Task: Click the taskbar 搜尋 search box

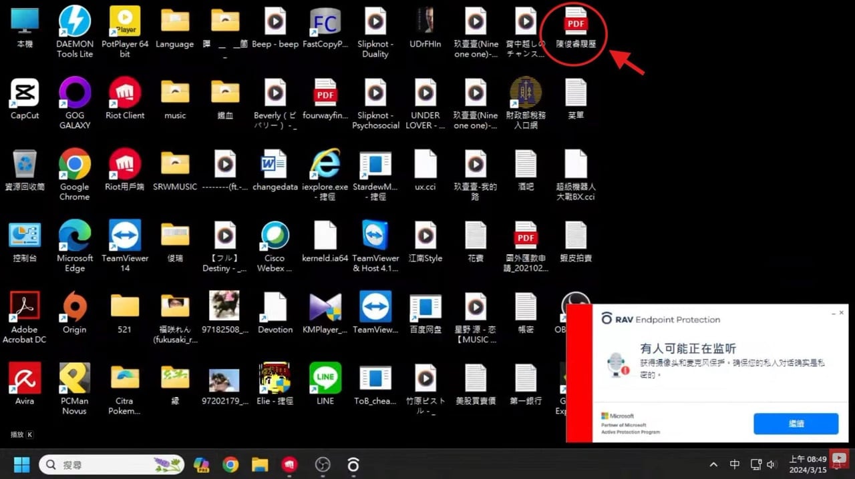Action: 112,464
